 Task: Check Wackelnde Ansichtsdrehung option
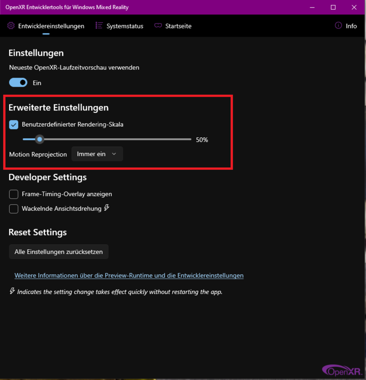click(14, 209)
